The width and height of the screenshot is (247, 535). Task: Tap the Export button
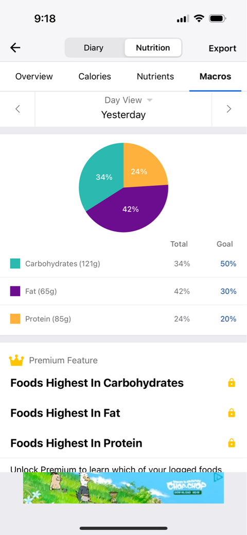point(222,48)
